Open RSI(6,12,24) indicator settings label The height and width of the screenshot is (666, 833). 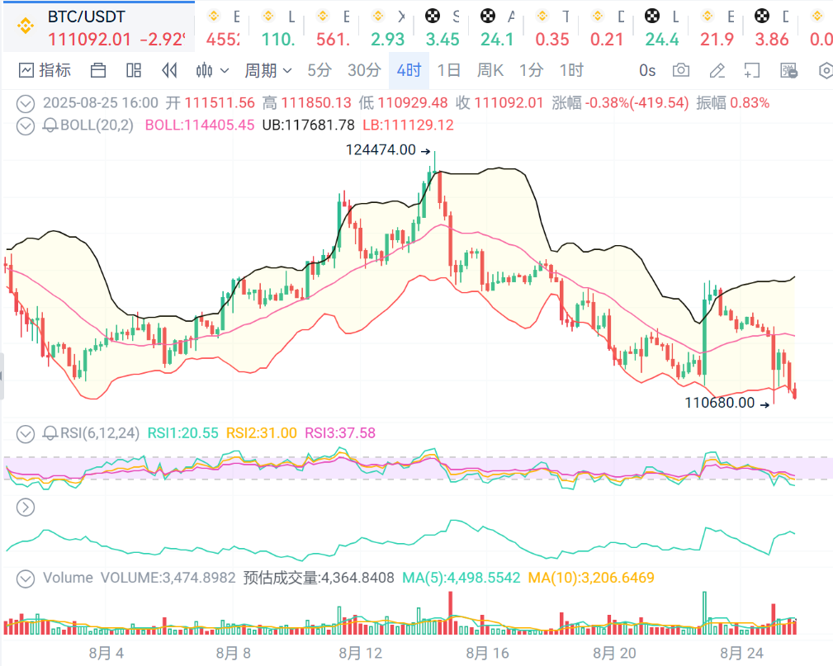coord(100,433)
